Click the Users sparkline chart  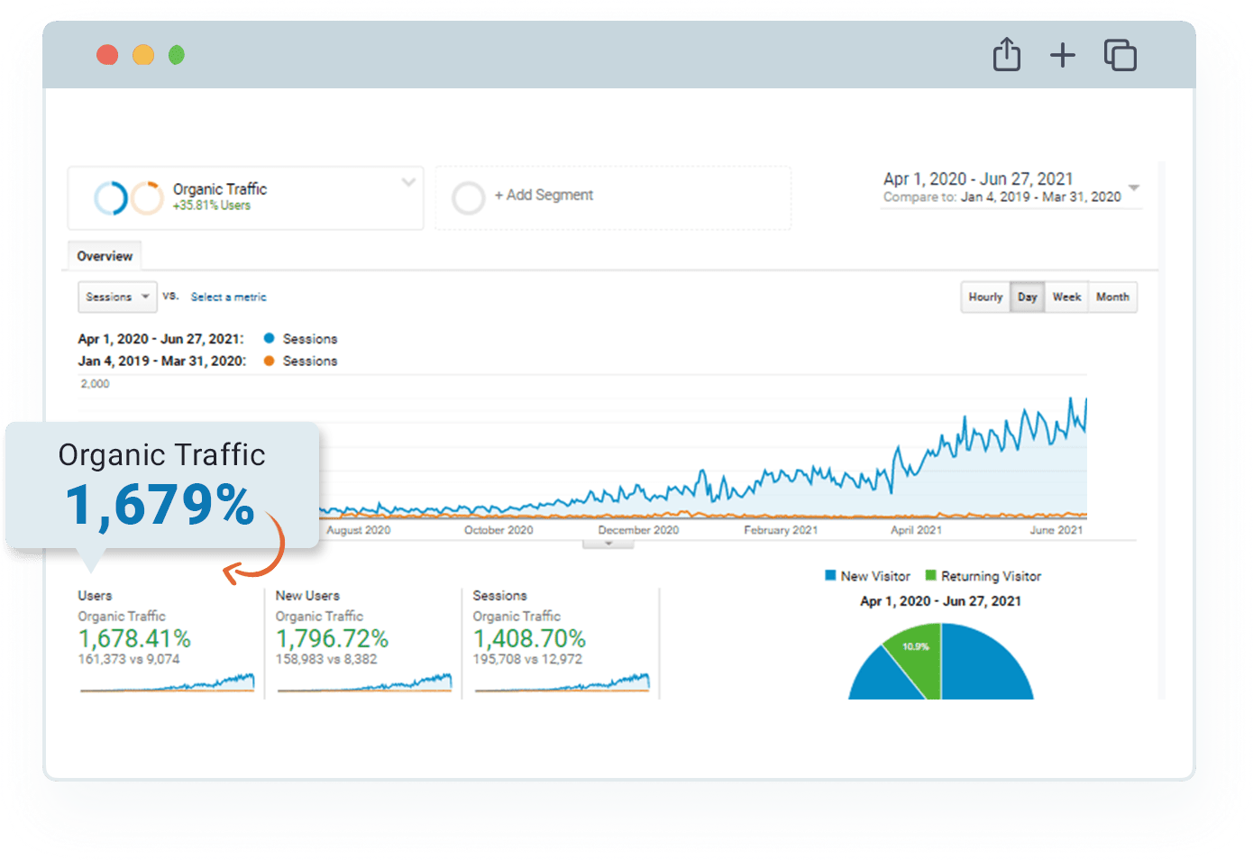(168, 682)
